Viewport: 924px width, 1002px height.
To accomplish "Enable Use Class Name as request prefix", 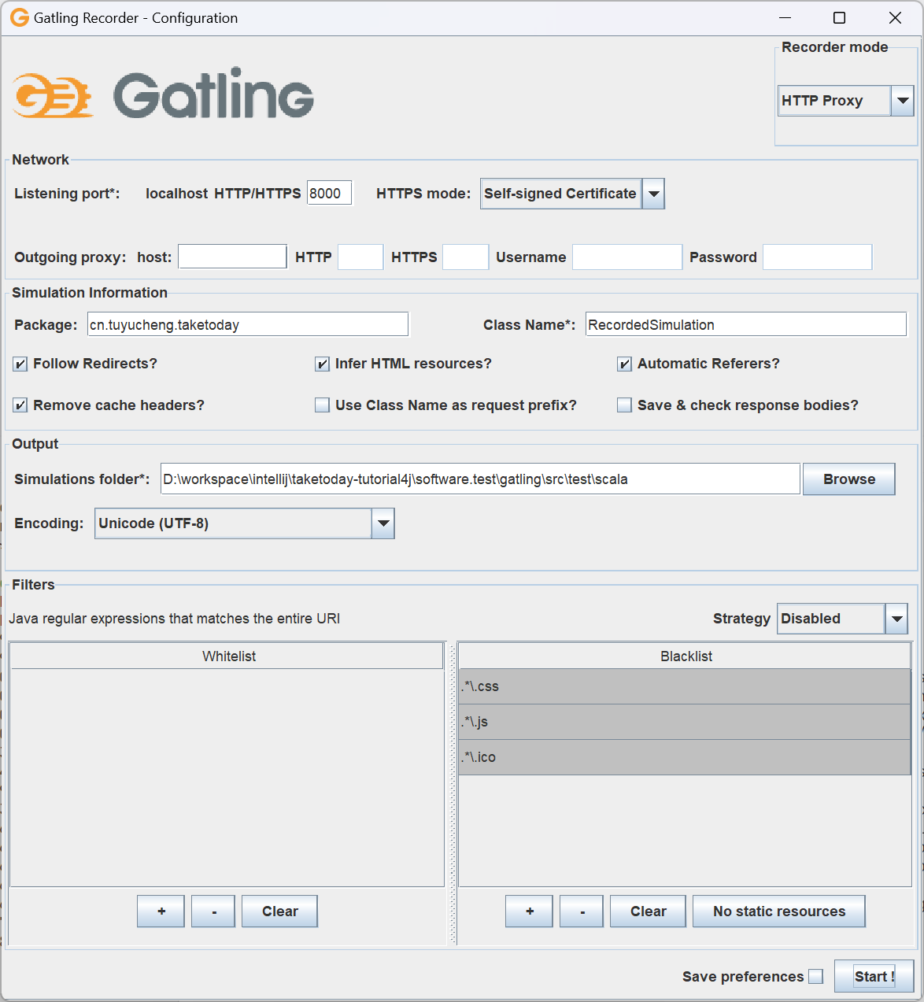I will coord(322,405).
